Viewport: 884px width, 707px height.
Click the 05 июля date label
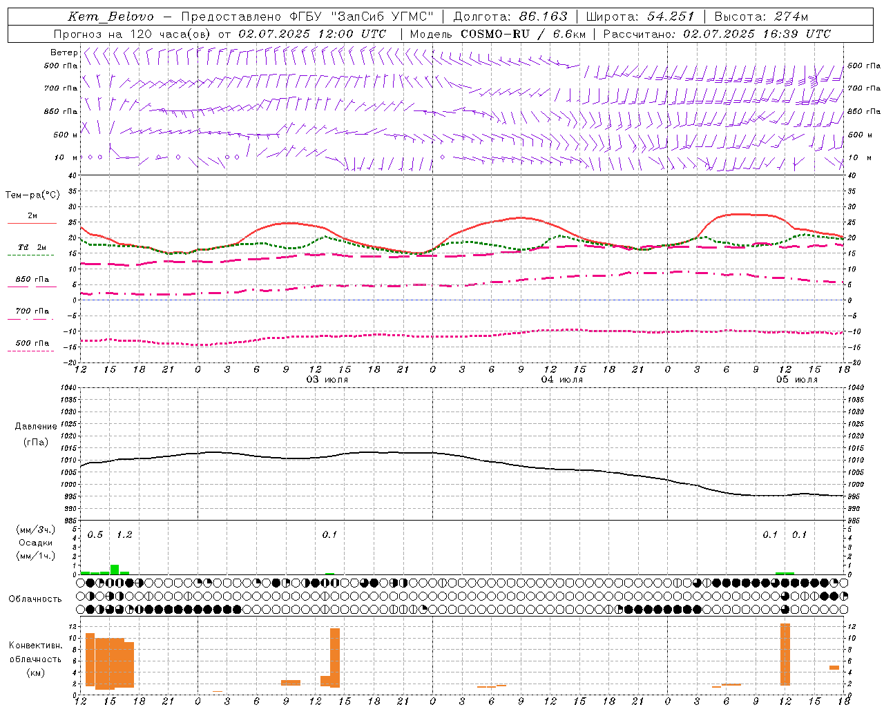point(796,380)
